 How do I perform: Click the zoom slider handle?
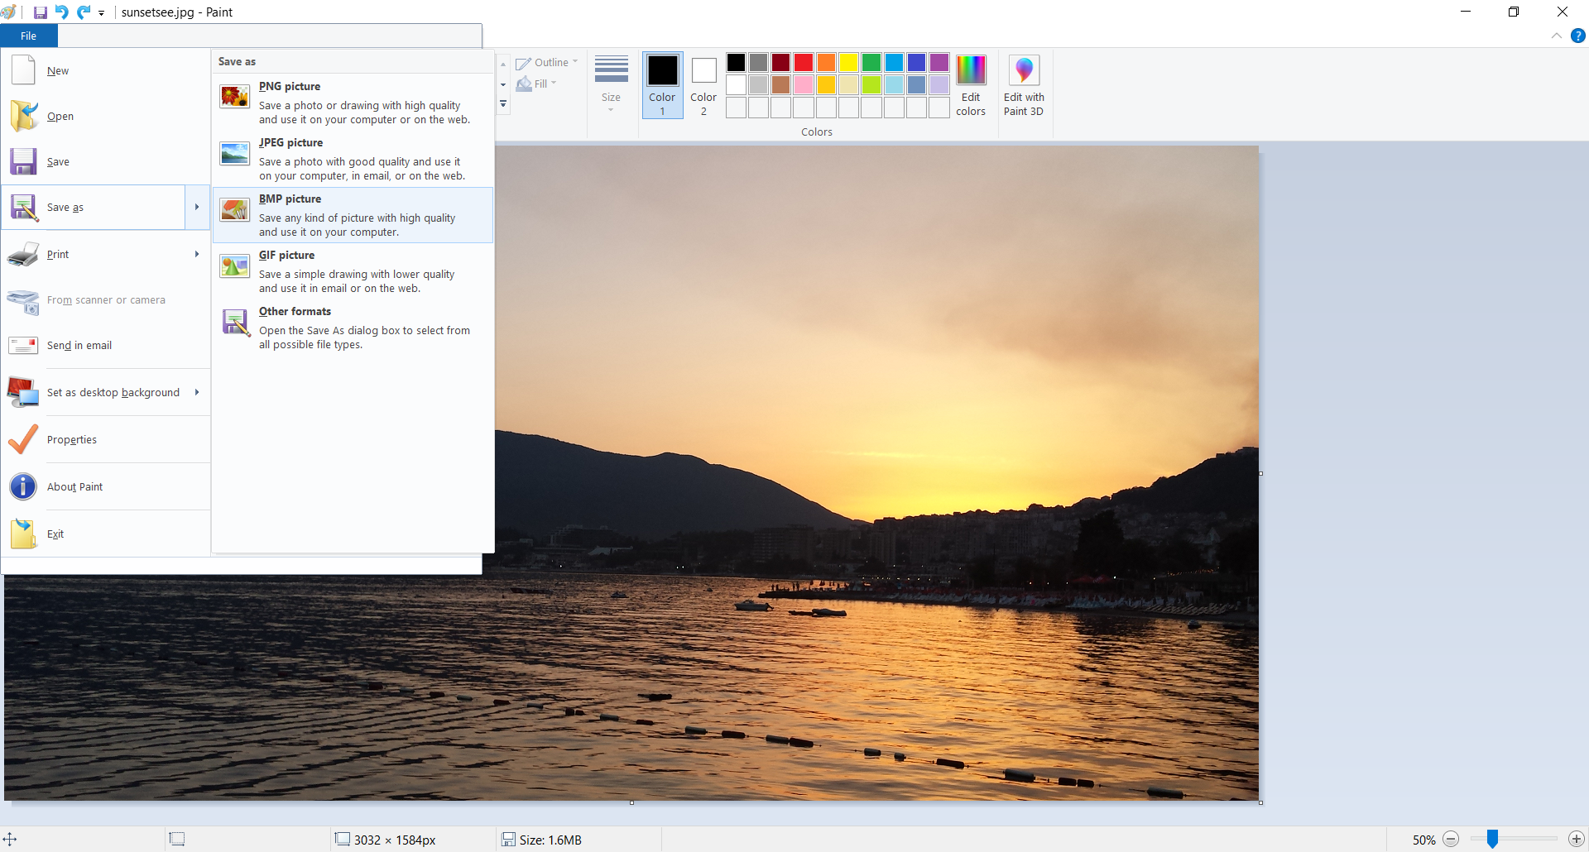click(x=1492, y=840)
